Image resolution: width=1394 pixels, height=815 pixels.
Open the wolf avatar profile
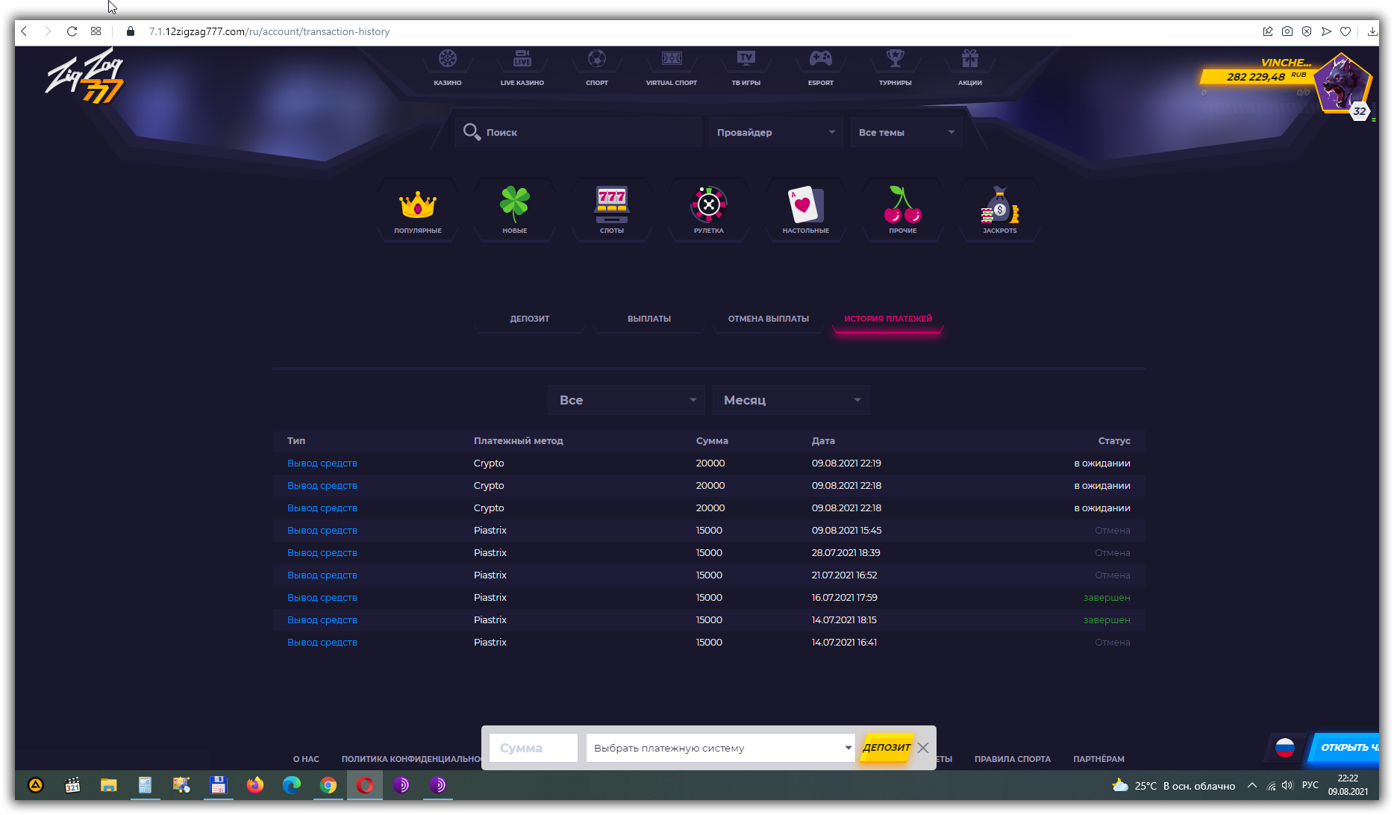click(x=1342, y=84)
